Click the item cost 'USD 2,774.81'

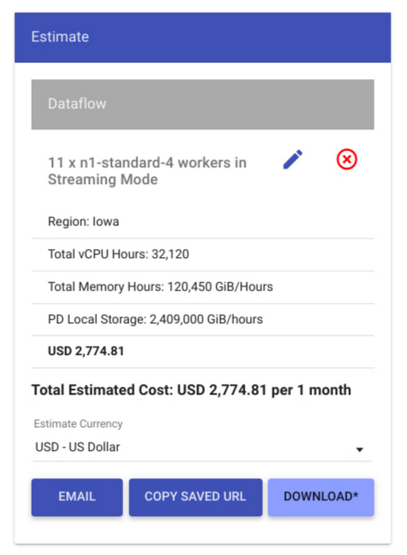(x=86, y=351)
